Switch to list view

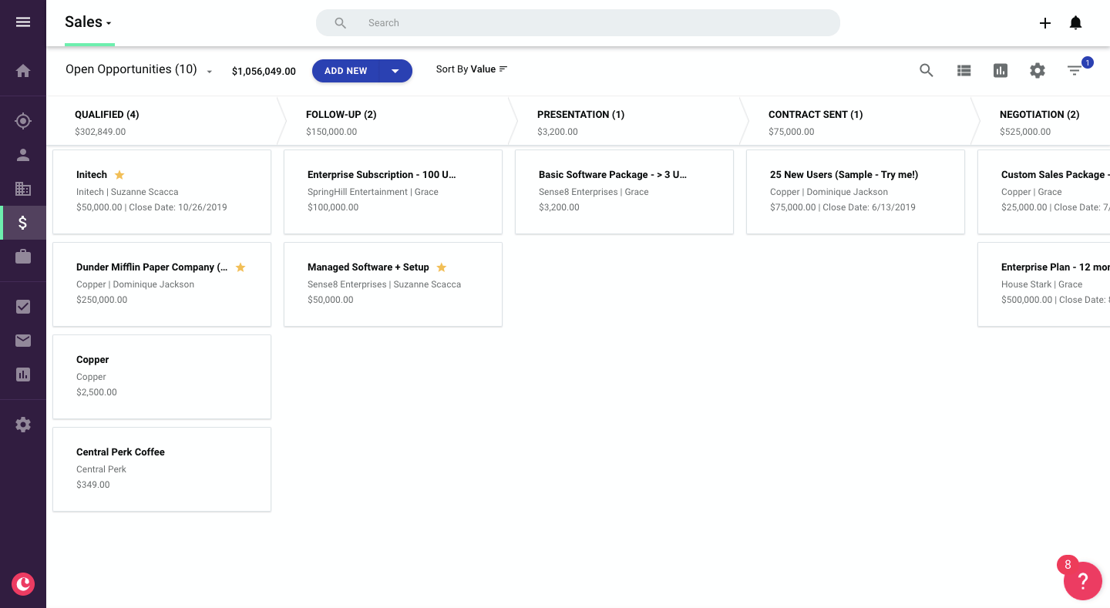(964, 71)
